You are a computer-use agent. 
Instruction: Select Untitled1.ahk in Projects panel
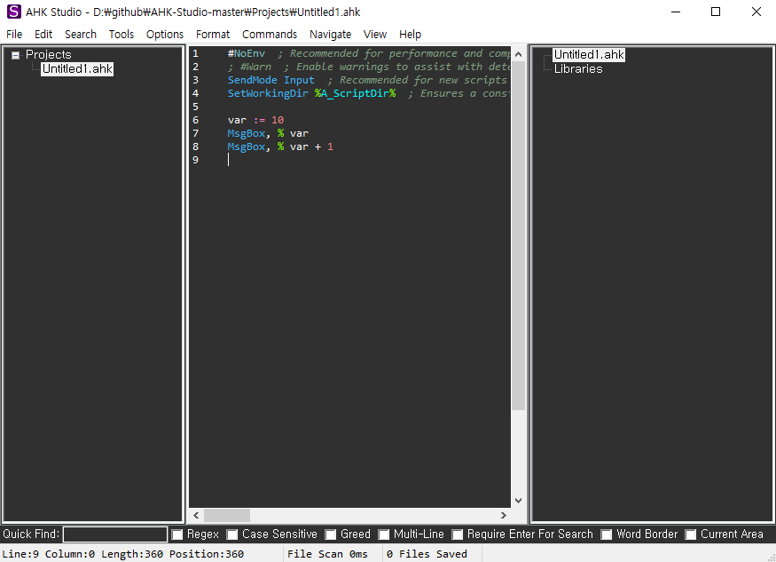coord(77,68)
